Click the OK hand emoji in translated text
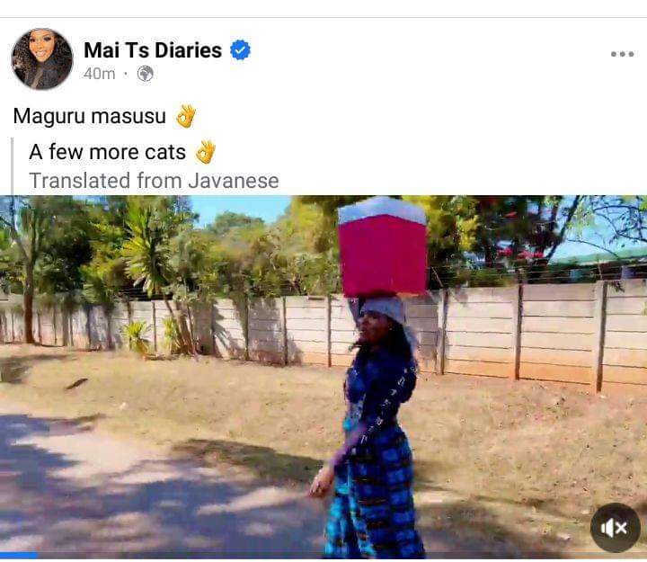 (x=206, y=152)
